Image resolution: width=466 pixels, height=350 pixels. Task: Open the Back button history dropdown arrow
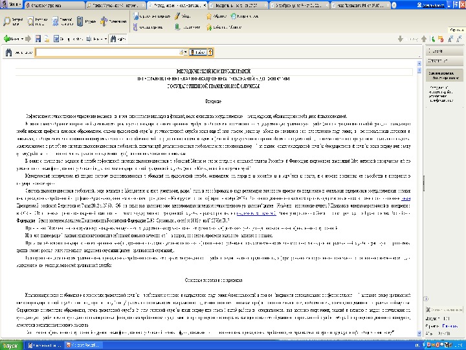pos(22,39)
